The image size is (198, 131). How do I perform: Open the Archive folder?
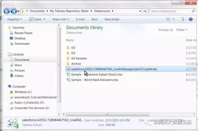(76, 64)
